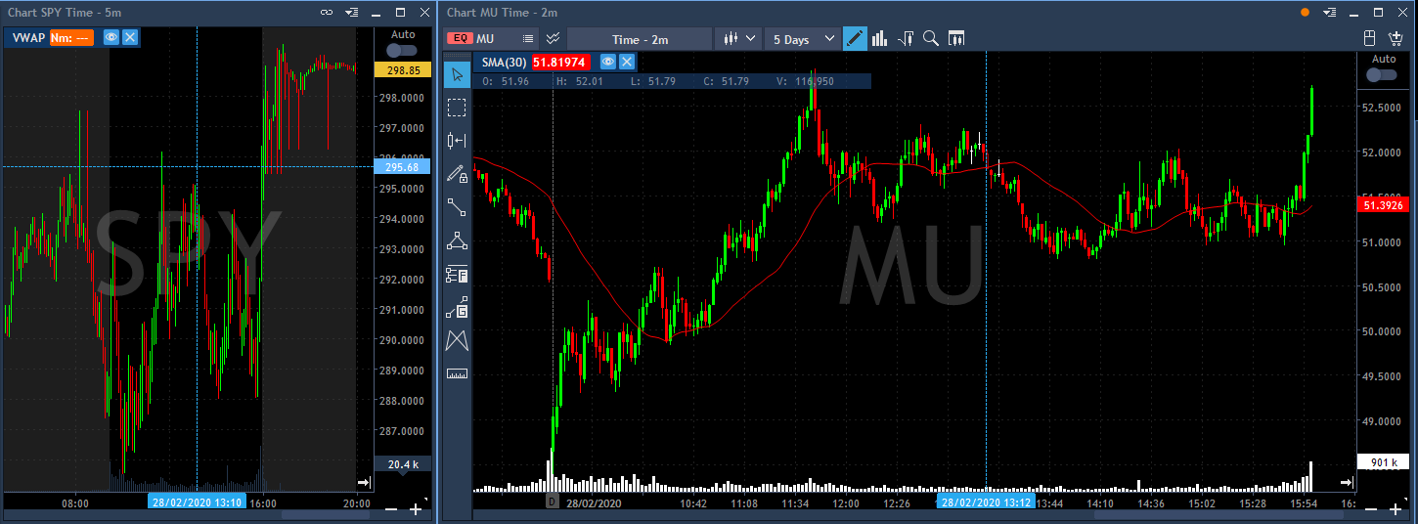The image size is (1418, 524).
Task: Open the MU symbol list dropdown
Action: (528, 39)
